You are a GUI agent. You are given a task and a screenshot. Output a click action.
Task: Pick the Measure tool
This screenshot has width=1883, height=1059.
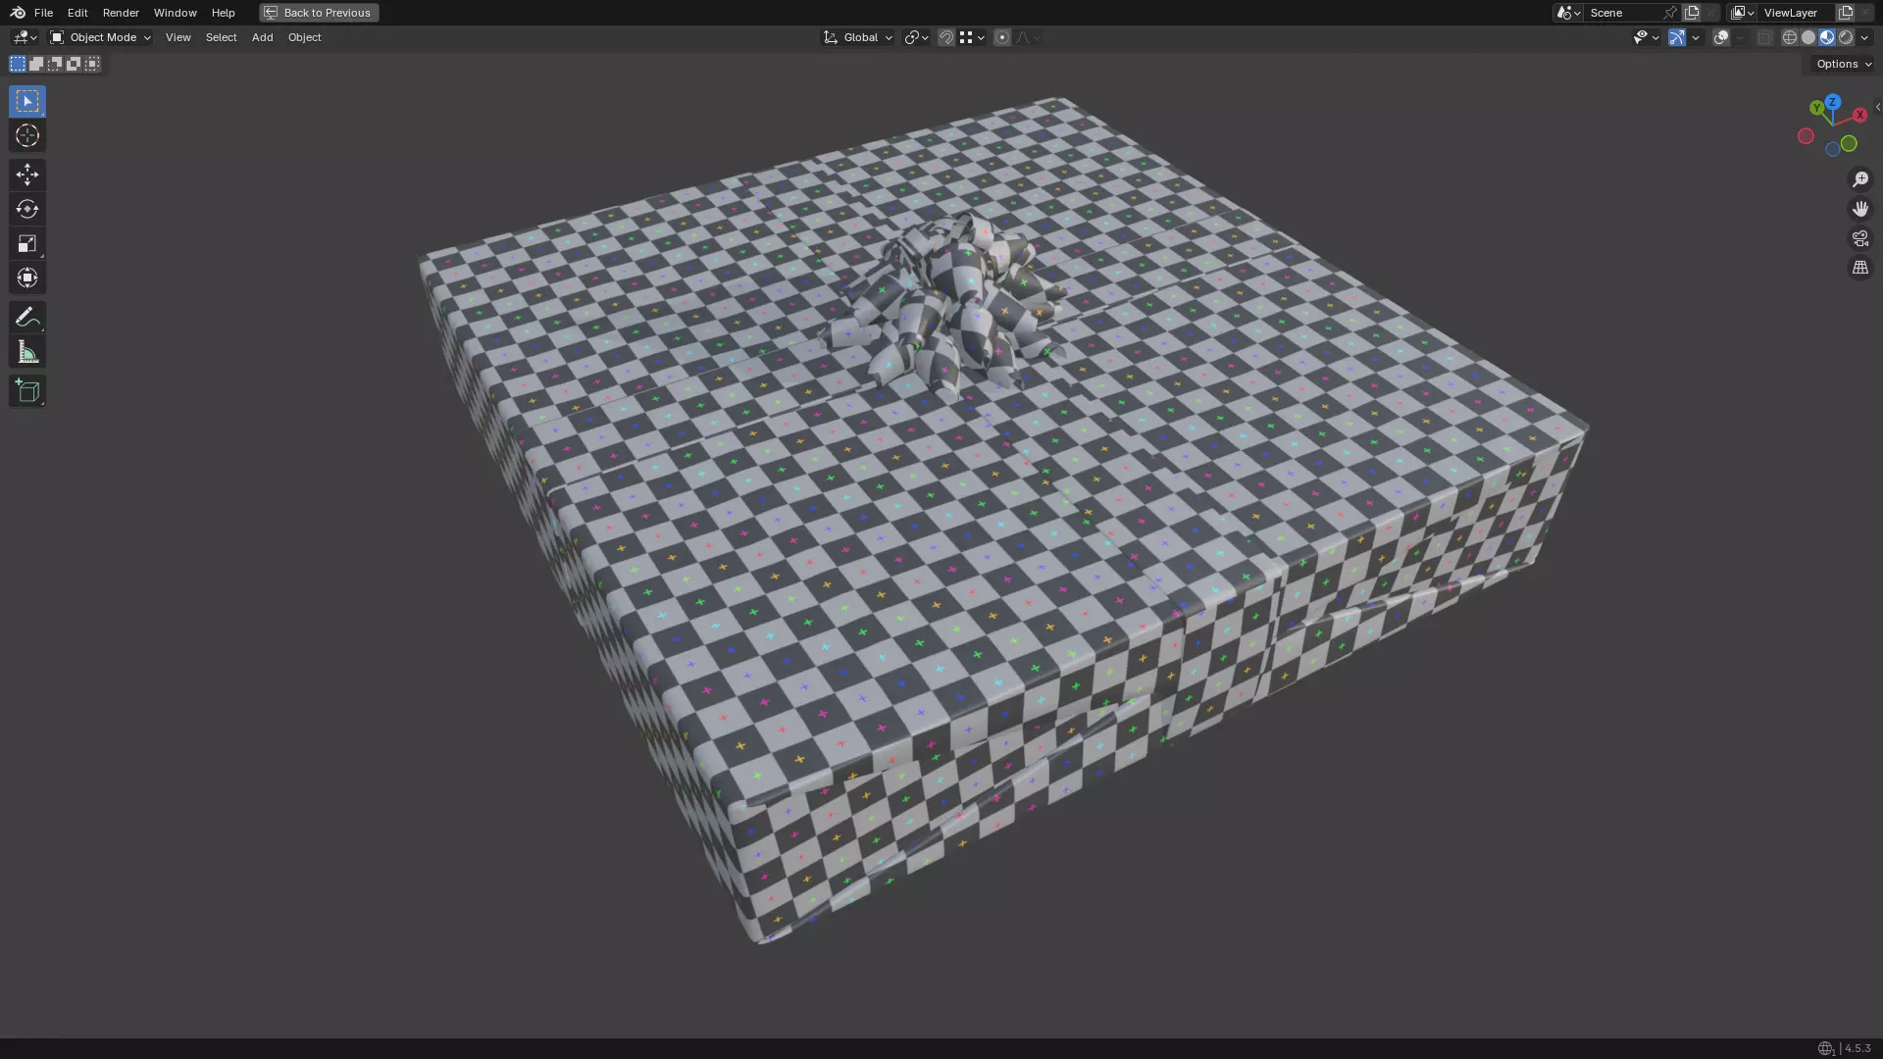click(x=27, y=352)
